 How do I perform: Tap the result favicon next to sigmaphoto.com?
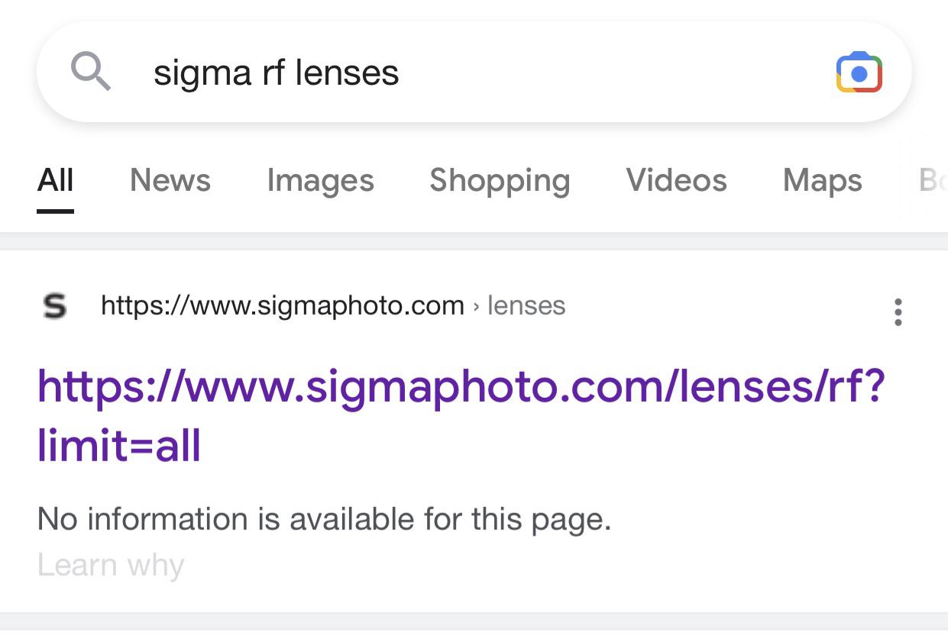[54, 305]
